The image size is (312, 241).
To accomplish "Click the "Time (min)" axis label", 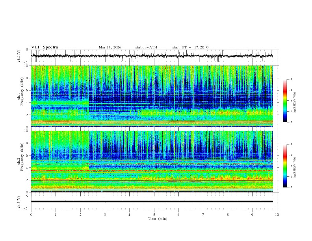I will click(158, 219).
